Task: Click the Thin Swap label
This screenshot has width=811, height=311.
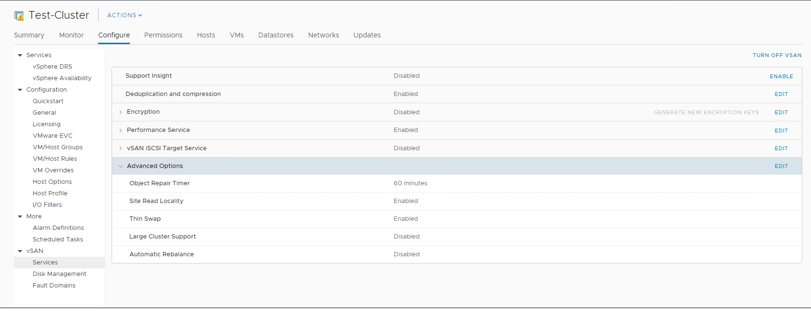Action: point(145,219)
